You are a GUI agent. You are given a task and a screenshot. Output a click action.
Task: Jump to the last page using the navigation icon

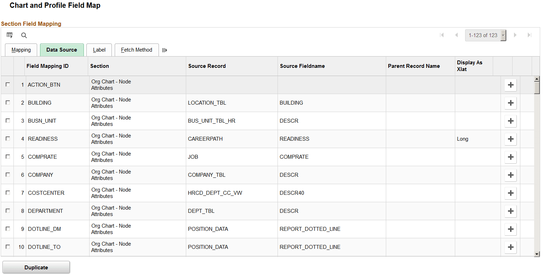[x=529, y=35]
